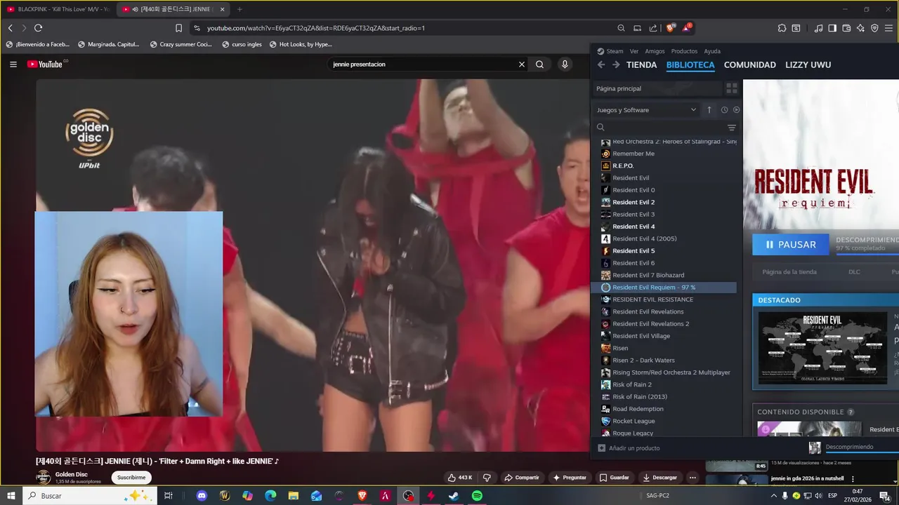Pause the Resident Evil Requiem decompression
The width and height of the screenshot is (899, 505).
pos(791,245)
